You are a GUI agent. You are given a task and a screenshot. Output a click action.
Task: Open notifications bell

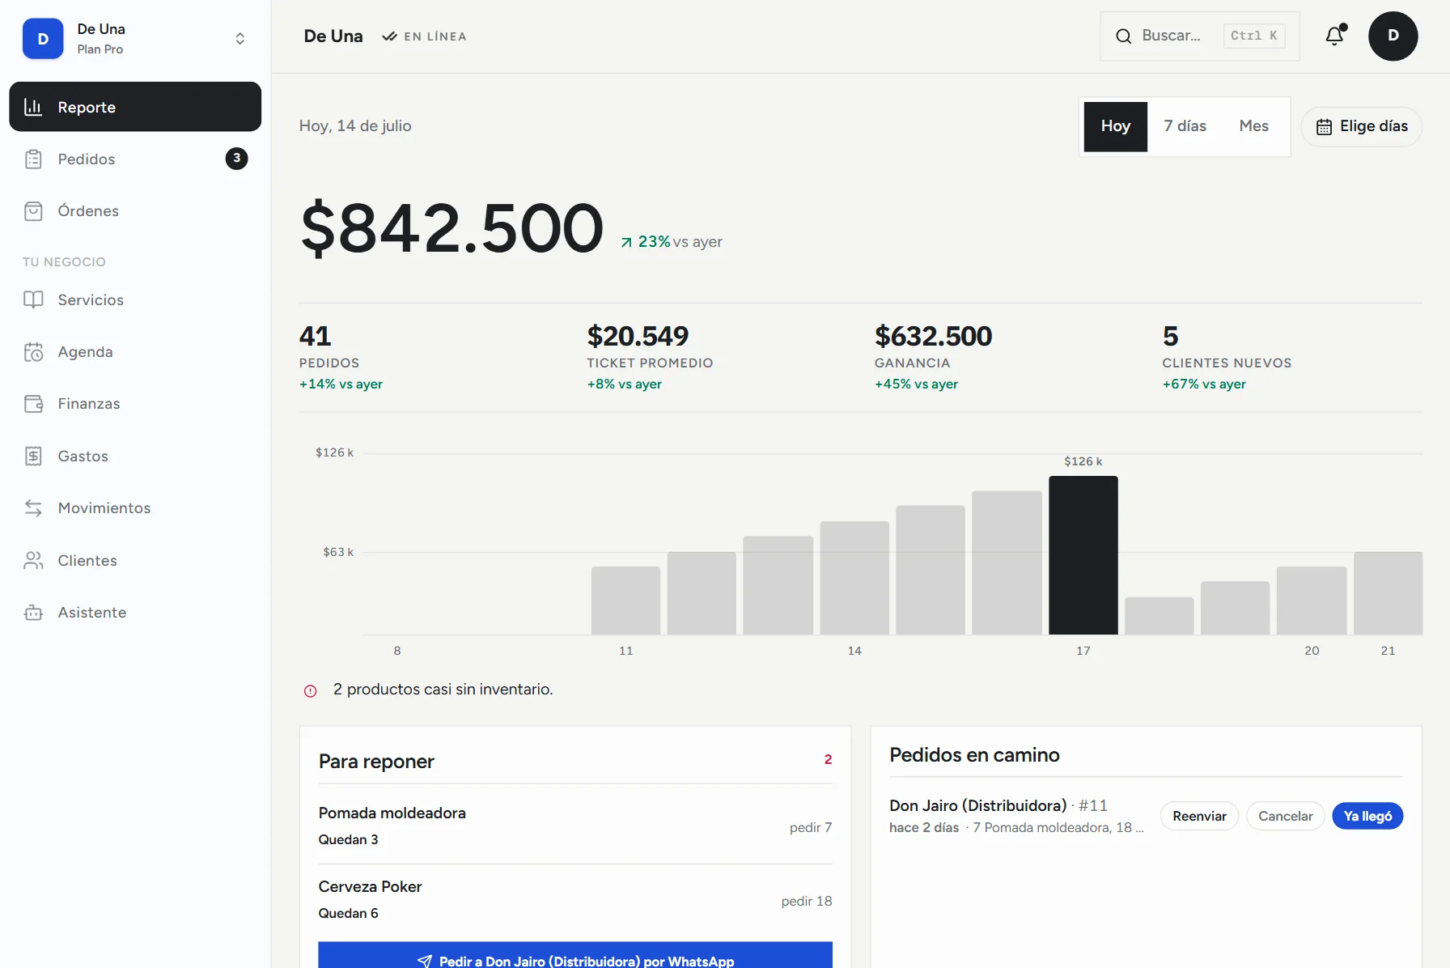(1334, 36)
